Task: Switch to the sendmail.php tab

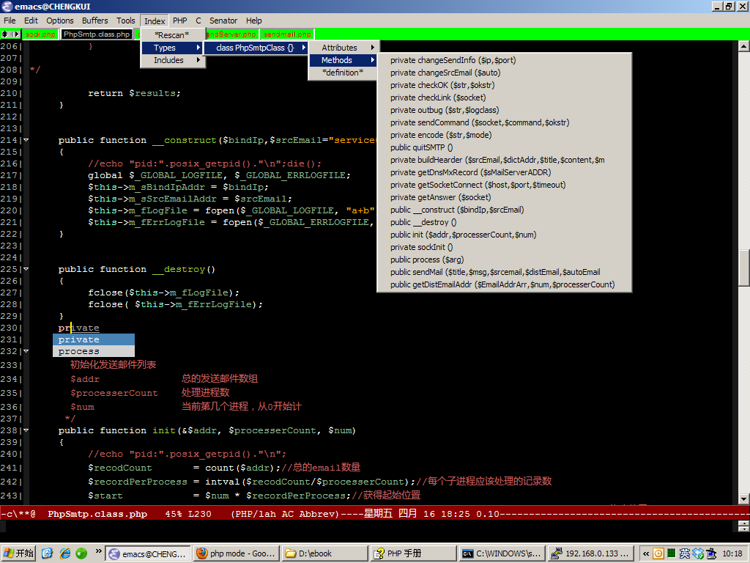Action: coord(287,34)
